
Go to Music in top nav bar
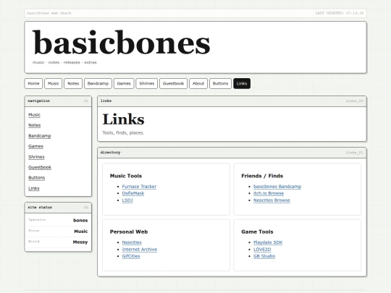(x=54, y=83)
